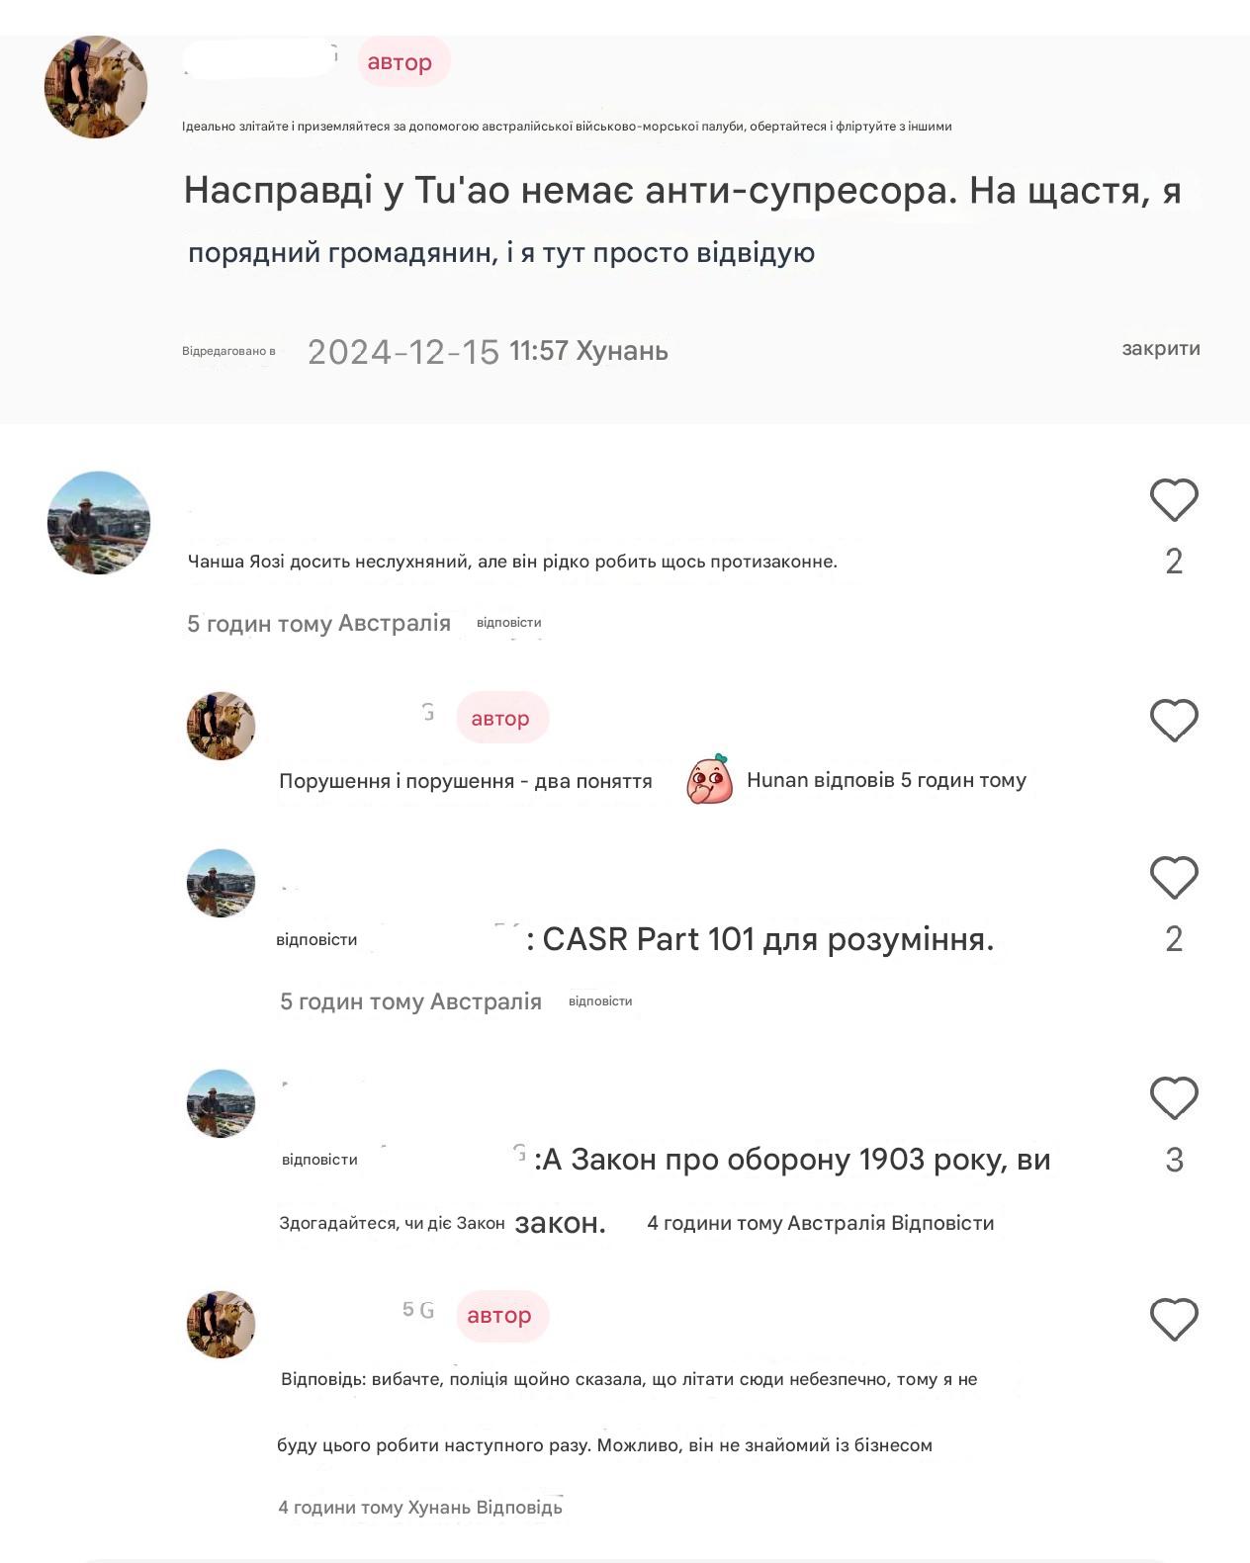Click 'закрити' to collapse the post
Image resolution: width=1250 pixels, height=1563 pixels.
(x=1161, y=348)
